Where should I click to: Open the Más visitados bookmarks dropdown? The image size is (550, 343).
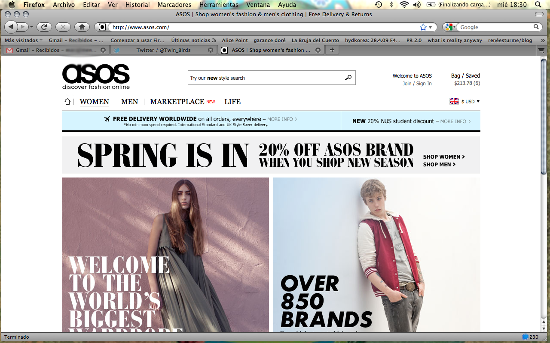[23, 40]
